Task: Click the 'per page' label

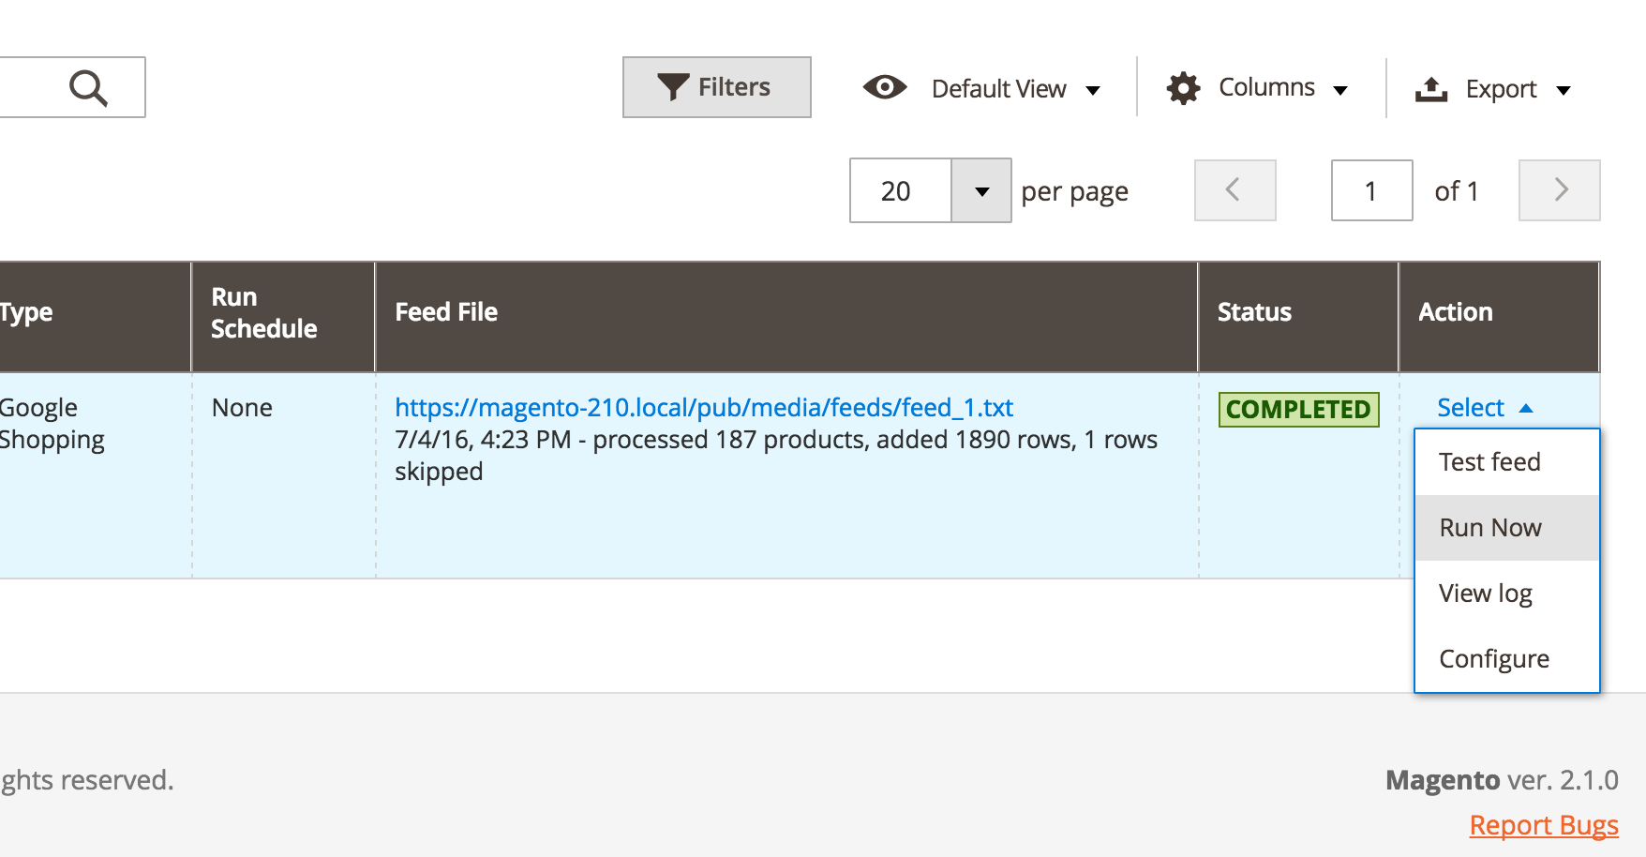Action: 1074,192
